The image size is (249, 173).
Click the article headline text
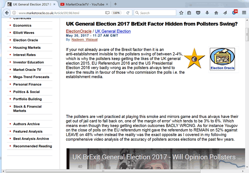tap(152, 24)
